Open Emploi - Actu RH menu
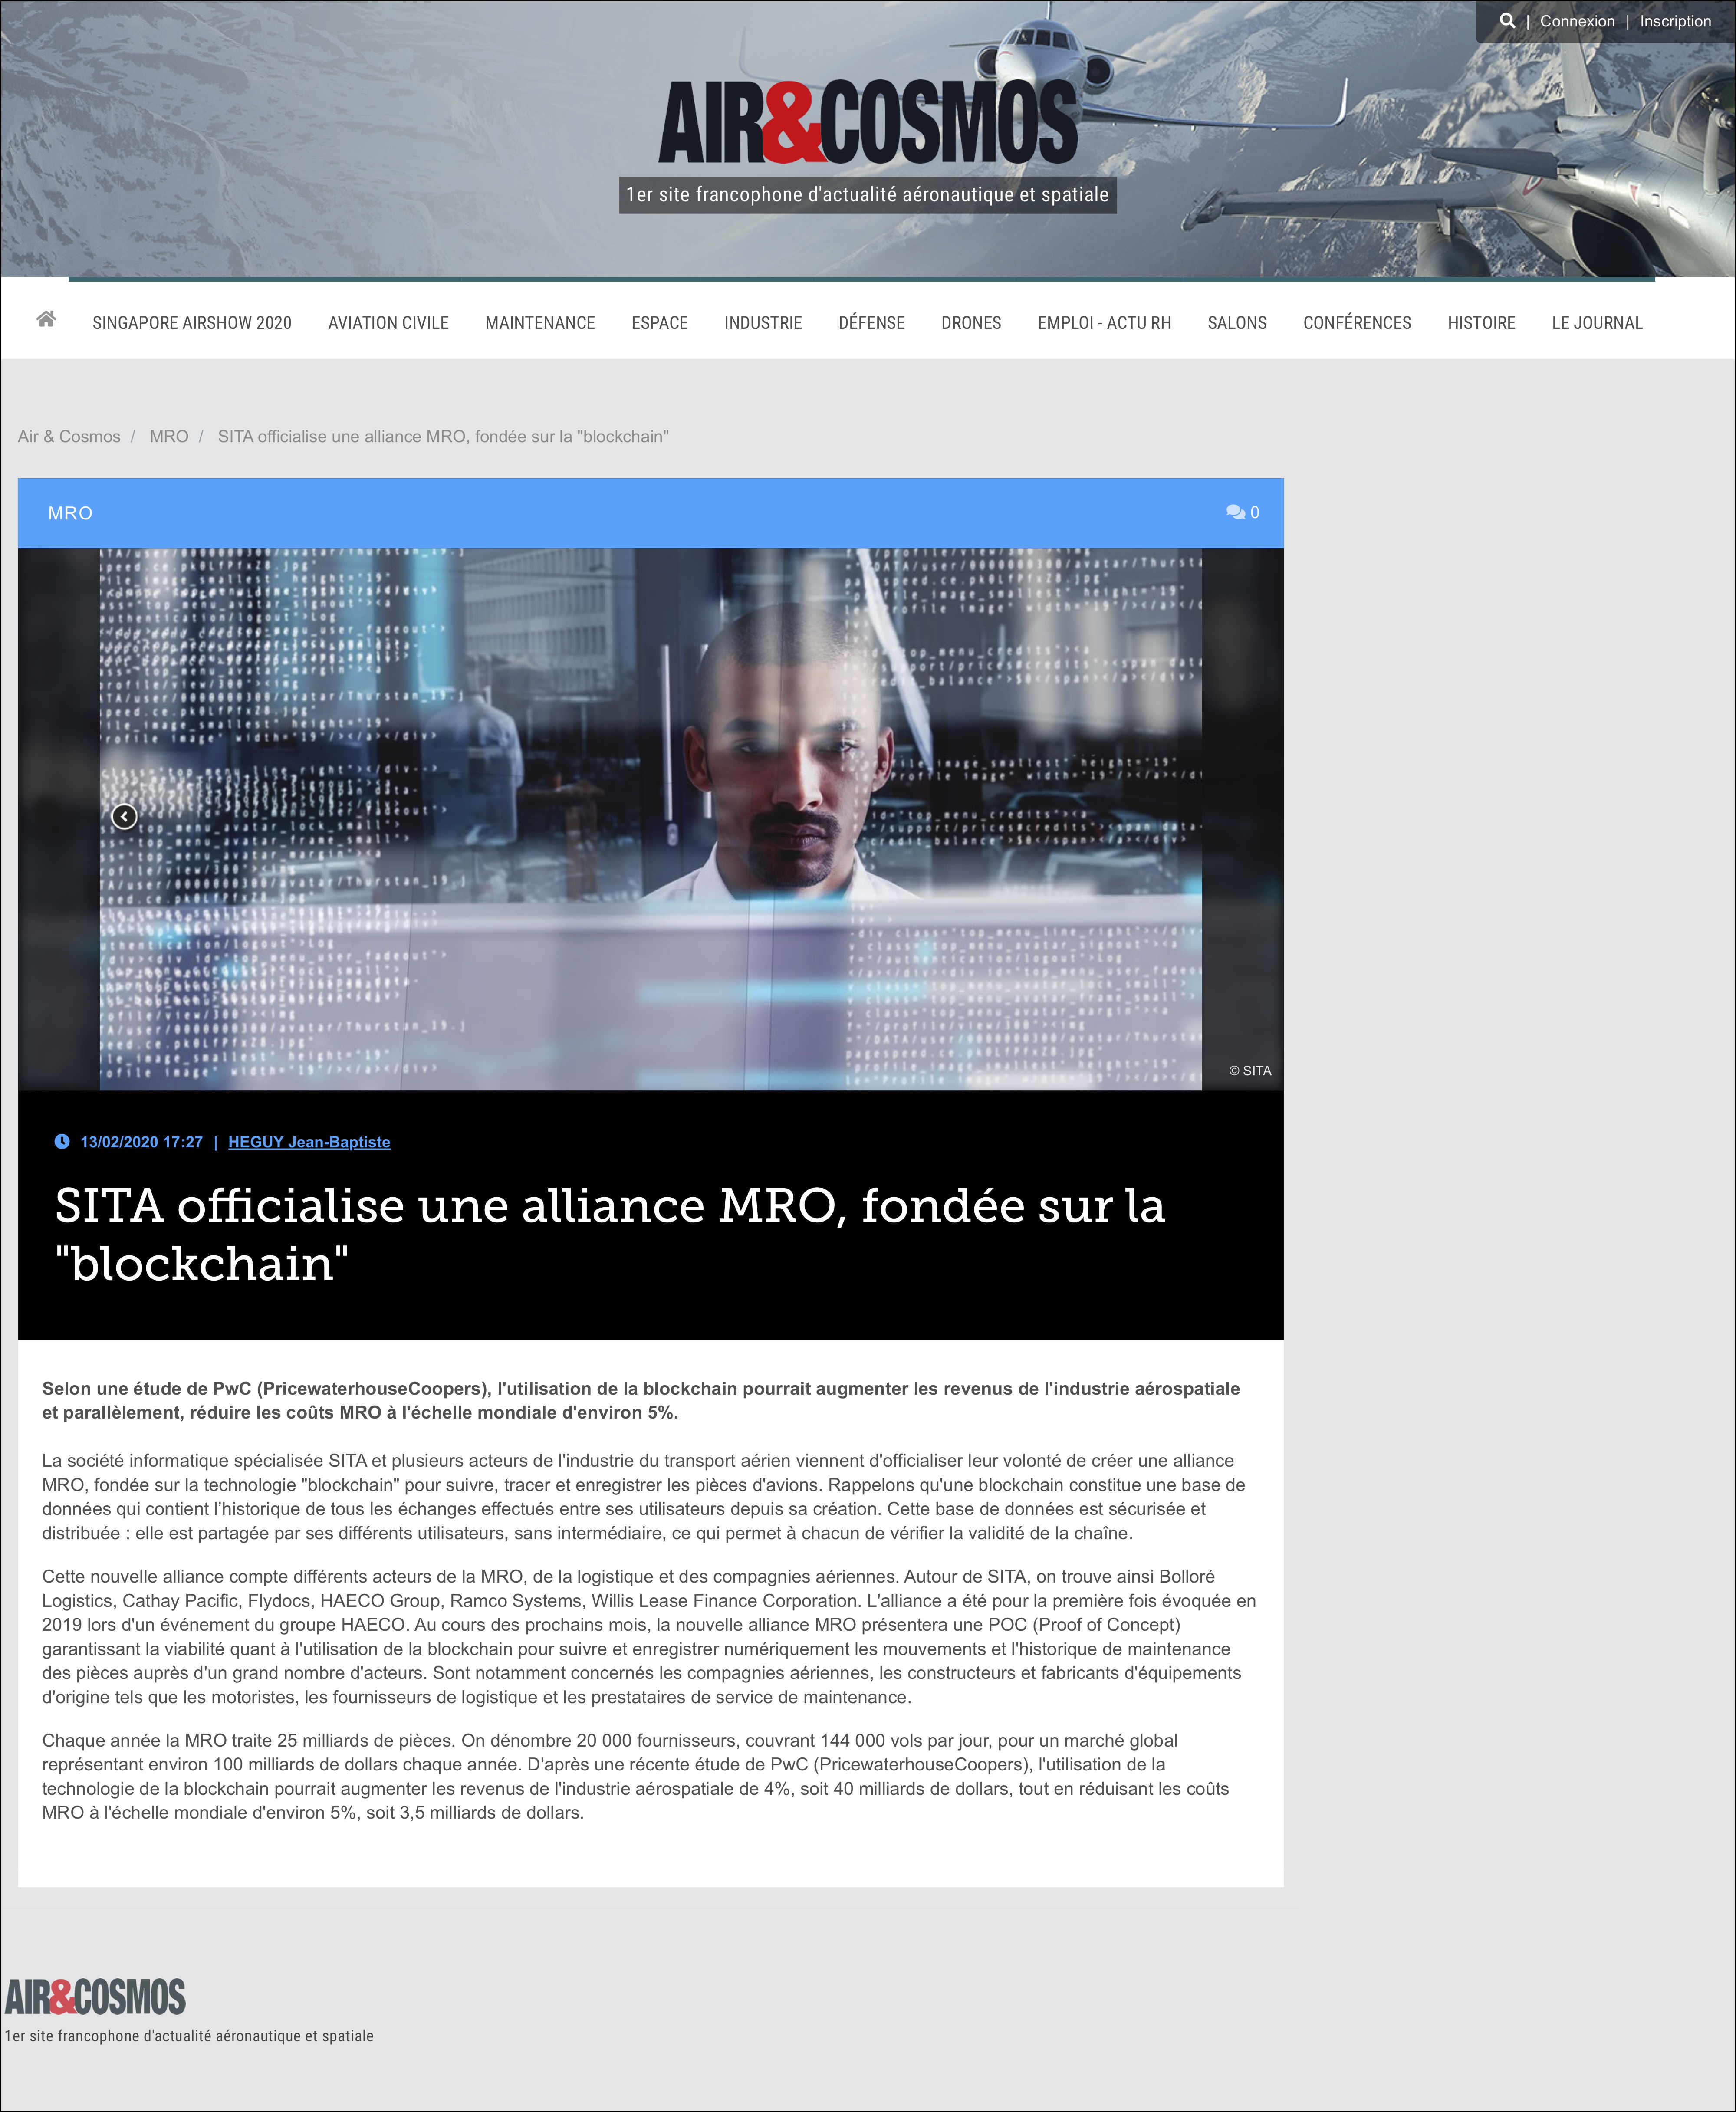This screenshot has width=1736, height=2112. pyautogui.click(x=1104, y=323)
